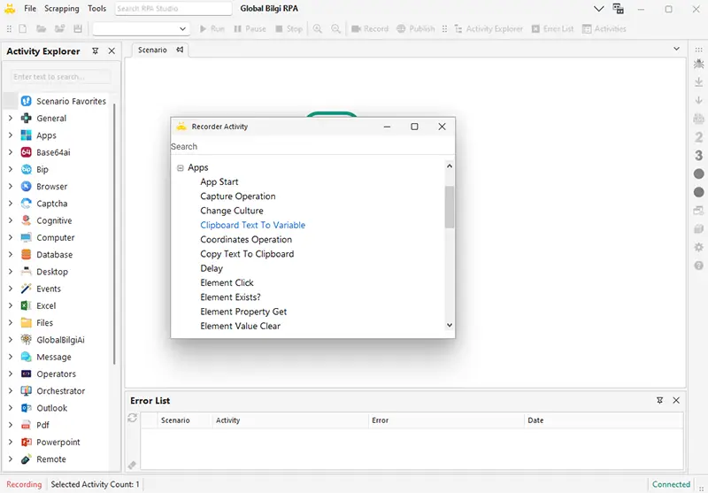Click the Captcha category icon

pyautogui.click(x=27, y=204)
